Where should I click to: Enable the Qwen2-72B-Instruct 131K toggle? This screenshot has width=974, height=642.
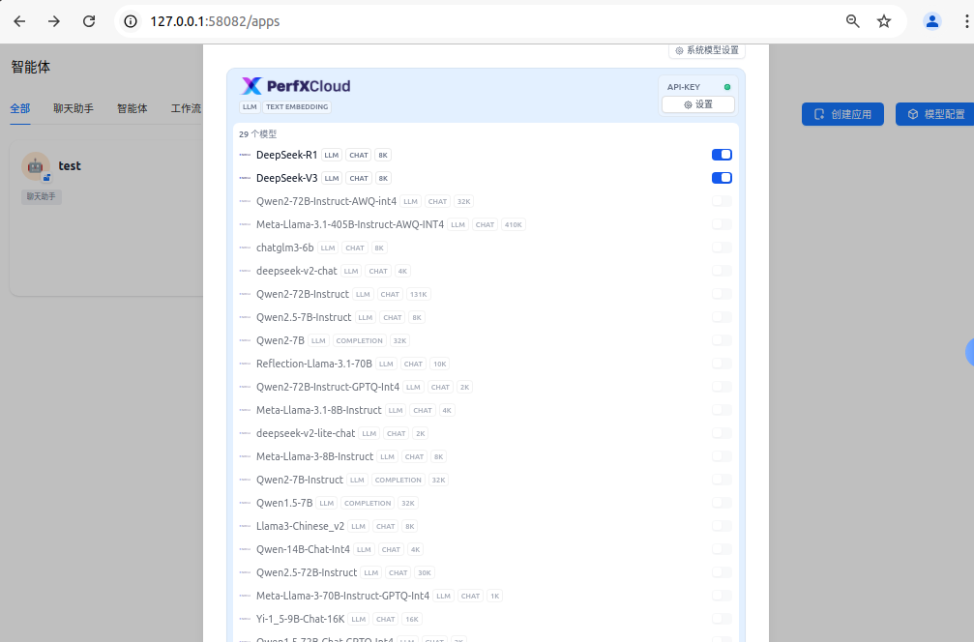(722, 294)
